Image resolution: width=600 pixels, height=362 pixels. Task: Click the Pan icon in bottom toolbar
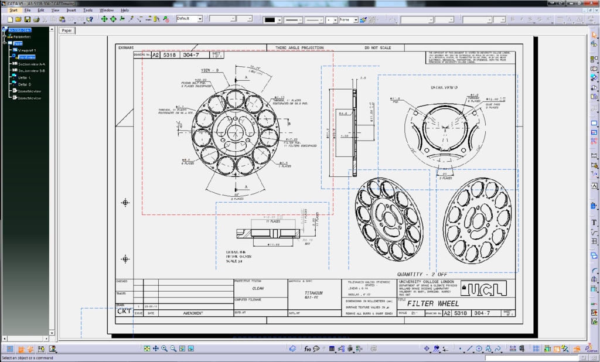[156, 349]
